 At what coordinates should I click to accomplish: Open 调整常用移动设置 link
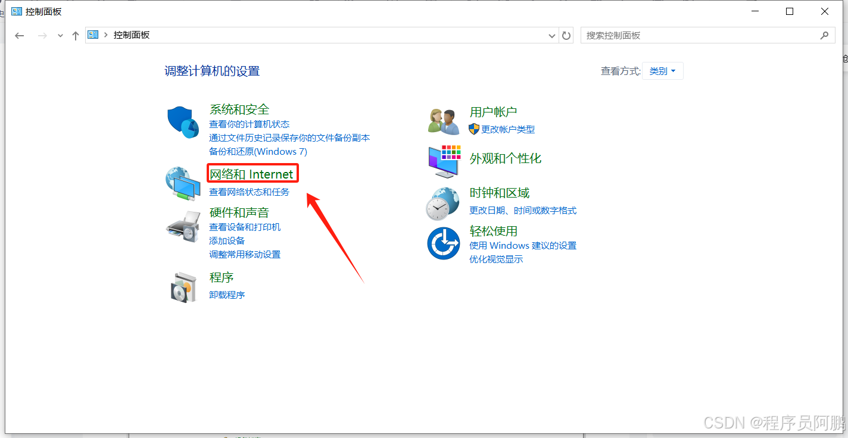tap(245, 254)
